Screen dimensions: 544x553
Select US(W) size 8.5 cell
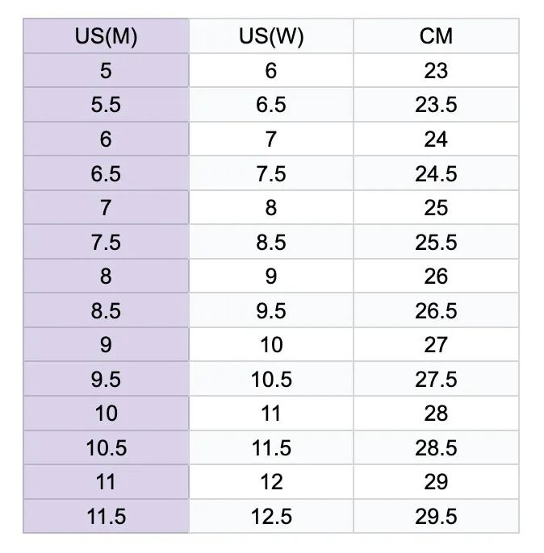click(x=271, y=242)
